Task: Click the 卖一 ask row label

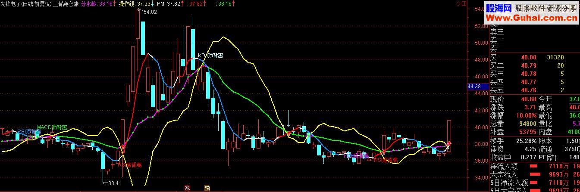Action: click(x=497, y=49)
